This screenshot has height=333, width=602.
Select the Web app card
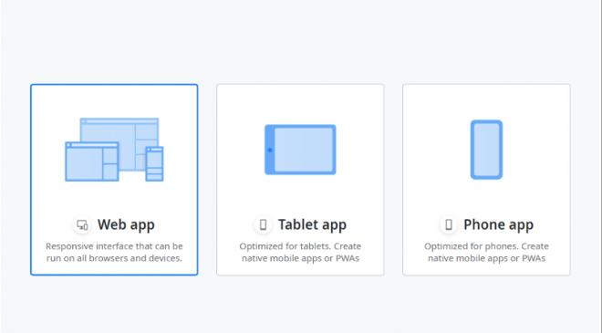(x=114, y=180)
